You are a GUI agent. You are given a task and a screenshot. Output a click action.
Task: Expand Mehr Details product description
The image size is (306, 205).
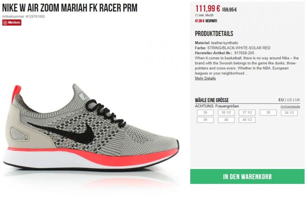coord(205,78)
